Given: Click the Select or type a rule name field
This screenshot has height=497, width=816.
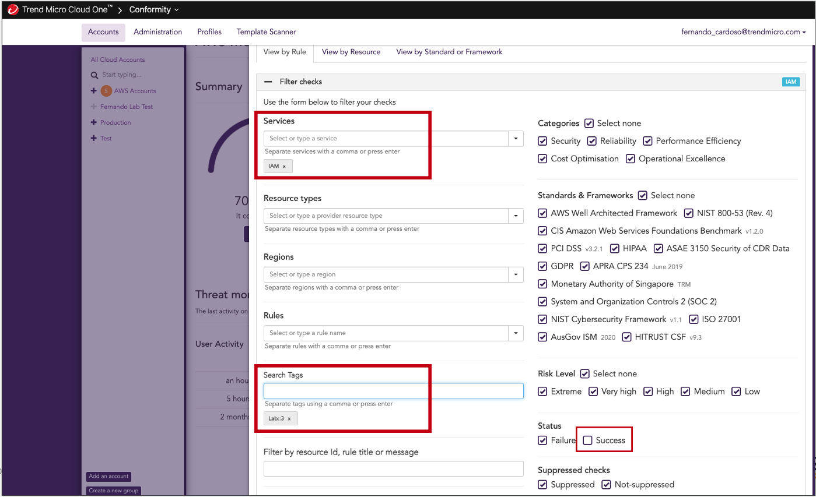Looking at the screenshot, I should (x=386, y=333).
